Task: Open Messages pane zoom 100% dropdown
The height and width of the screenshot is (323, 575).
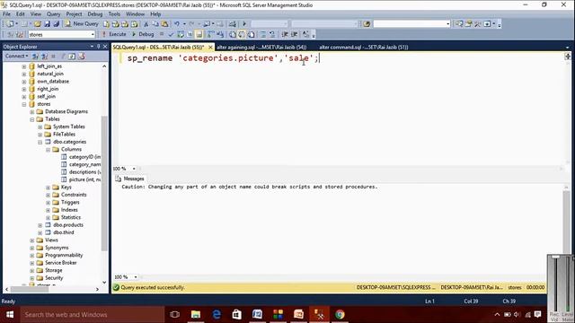Action: tap(136, 277)
